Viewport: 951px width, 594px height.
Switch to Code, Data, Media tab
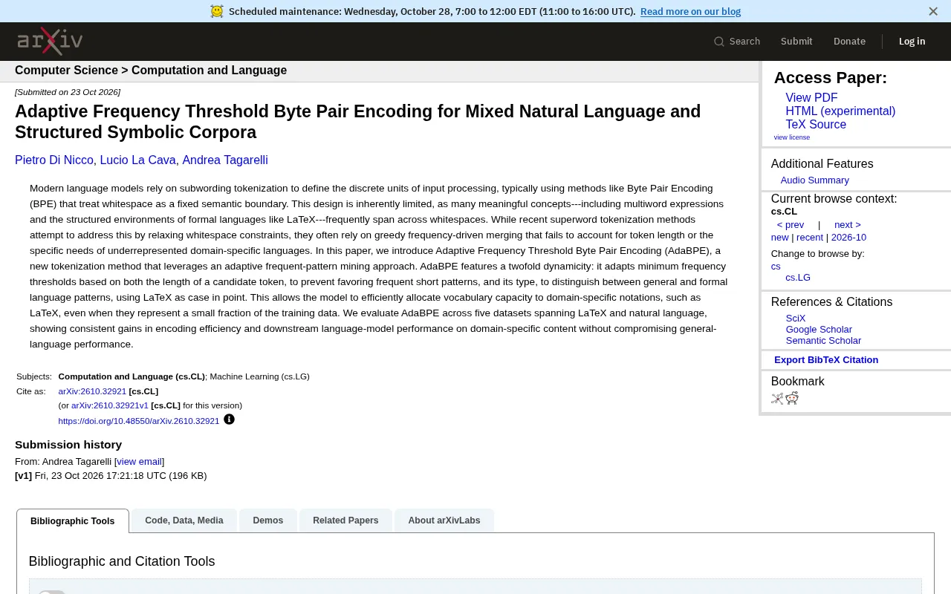tap(184, 520)
